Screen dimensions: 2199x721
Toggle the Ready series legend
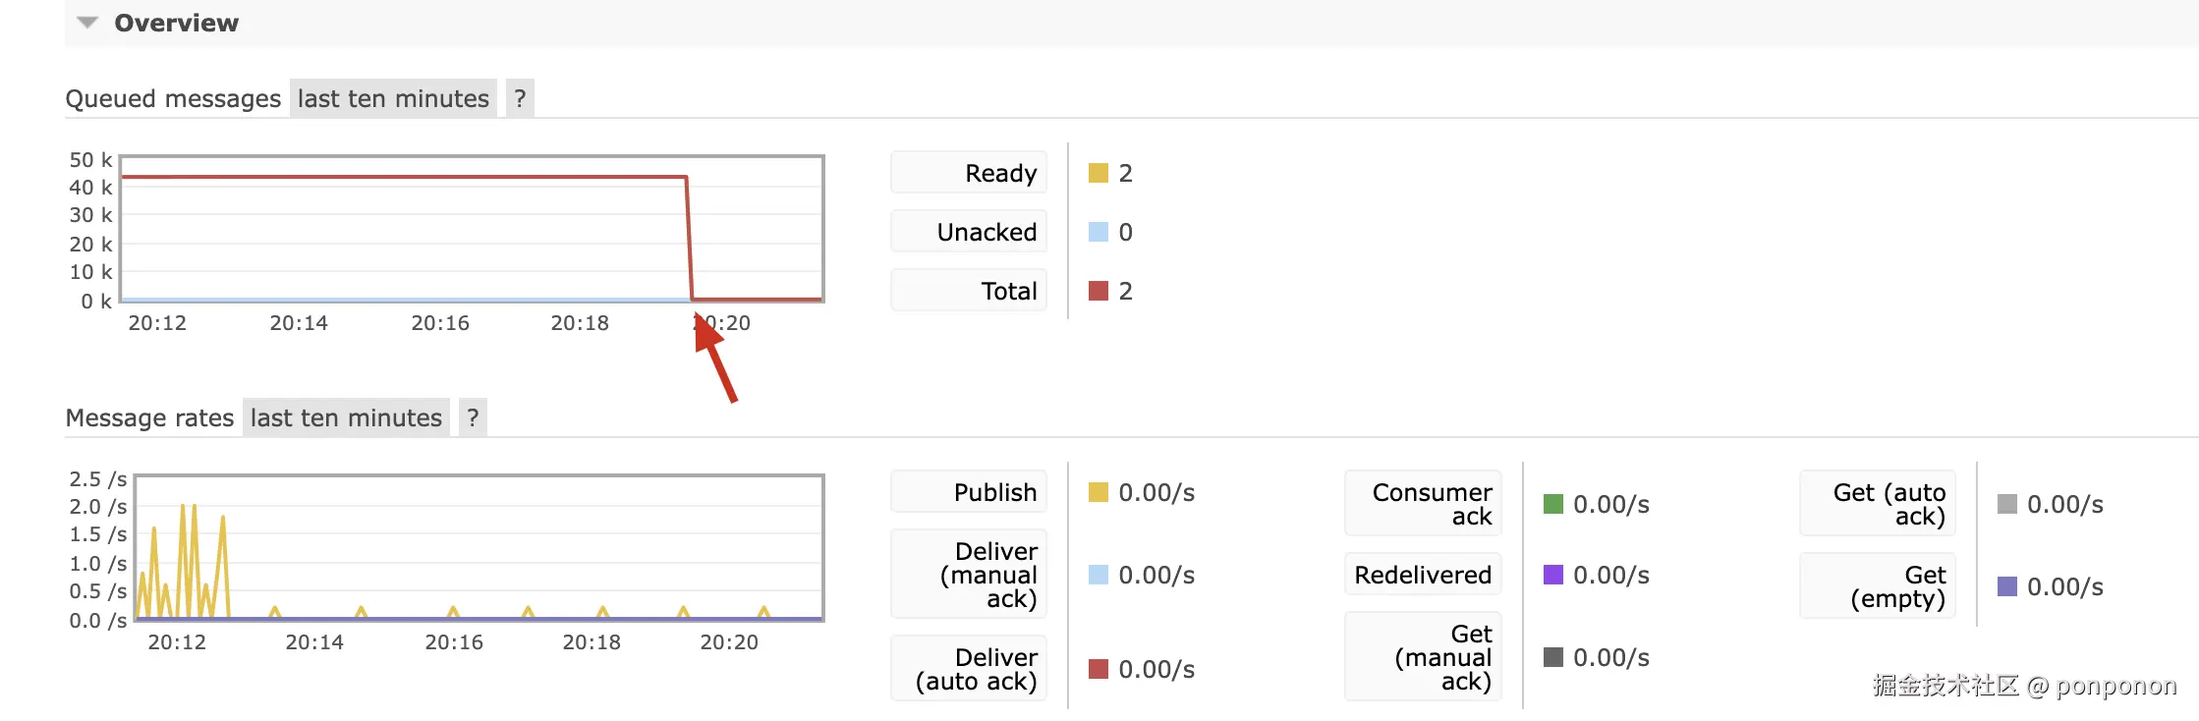(969, 173)
